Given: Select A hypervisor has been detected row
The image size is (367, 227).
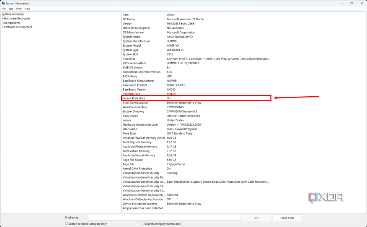Looking at the screenshot, I should (x=196, y=208).
